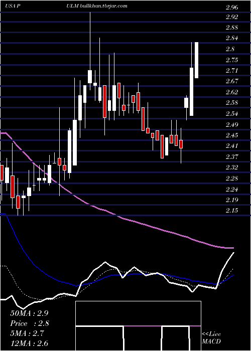Click the 2.24 price axis label

coord(232,190)
